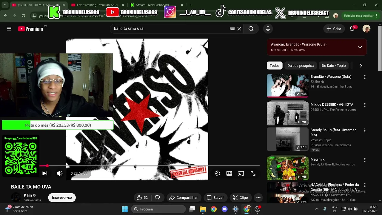This screenshot has width=382, height=215.
Task: Open taskbar Settings gear app
Action: 235,209
